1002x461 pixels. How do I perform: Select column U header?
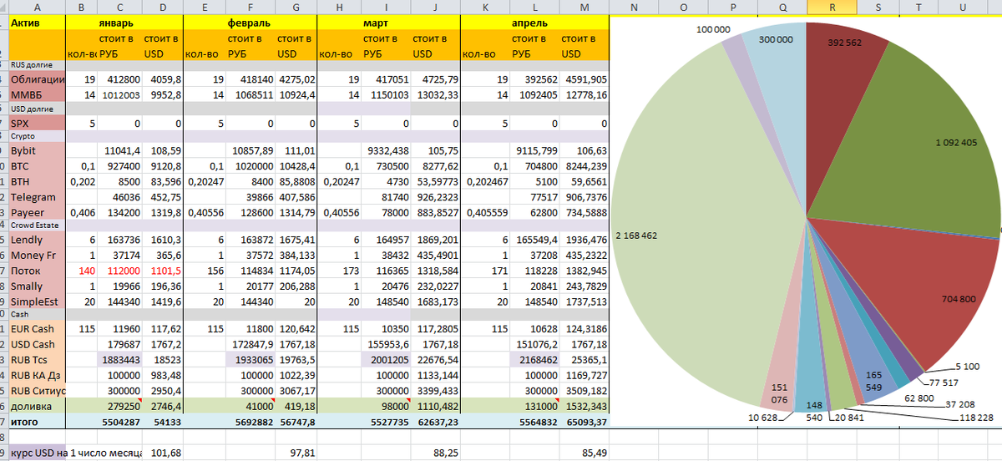click(963, 7)
